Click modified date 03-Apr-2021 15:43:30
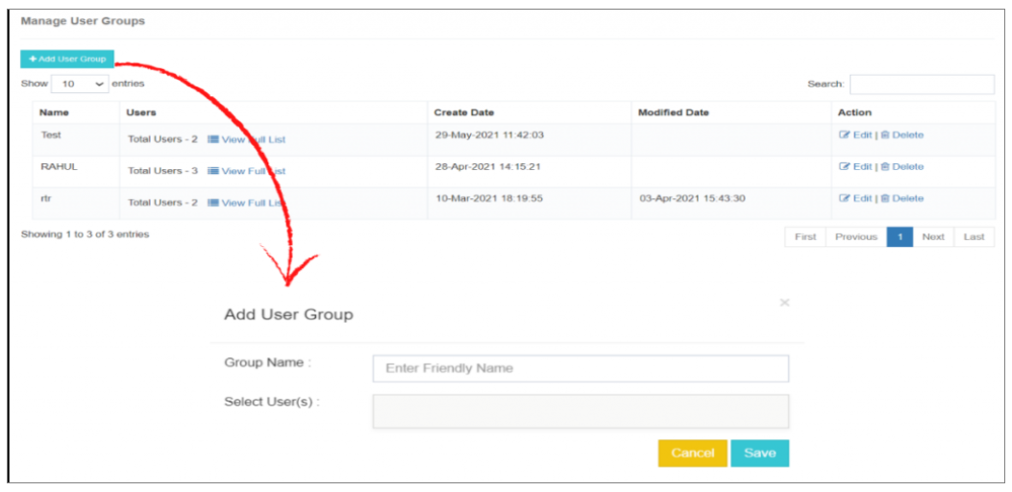The height and width of the screenshot is (492, 1012). 693,198
